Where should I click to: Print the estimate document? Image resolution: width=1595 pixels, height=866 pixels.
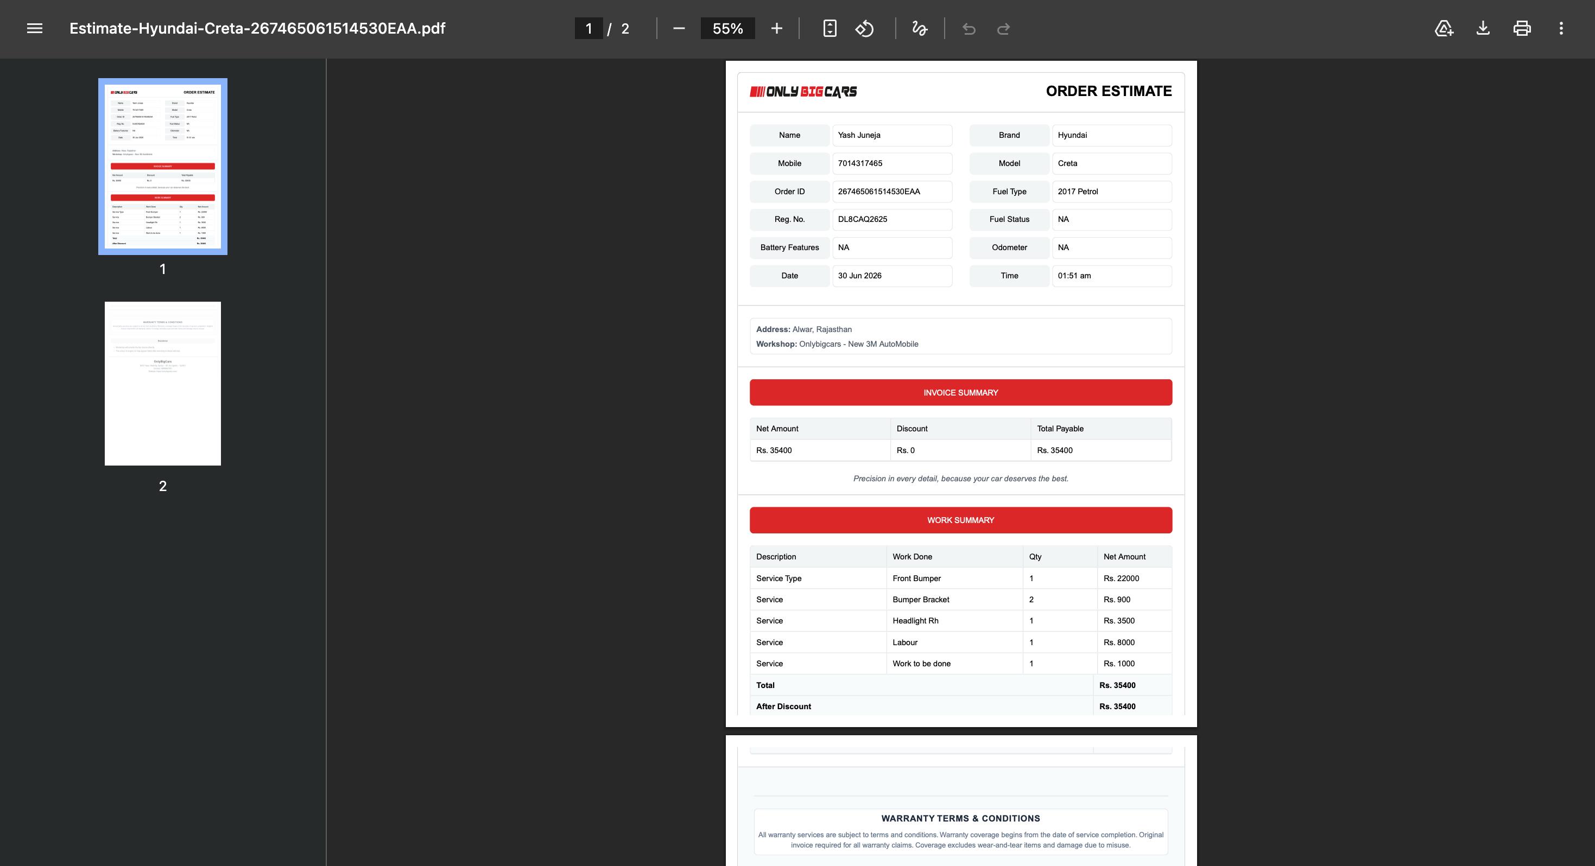coord(1522,28)
